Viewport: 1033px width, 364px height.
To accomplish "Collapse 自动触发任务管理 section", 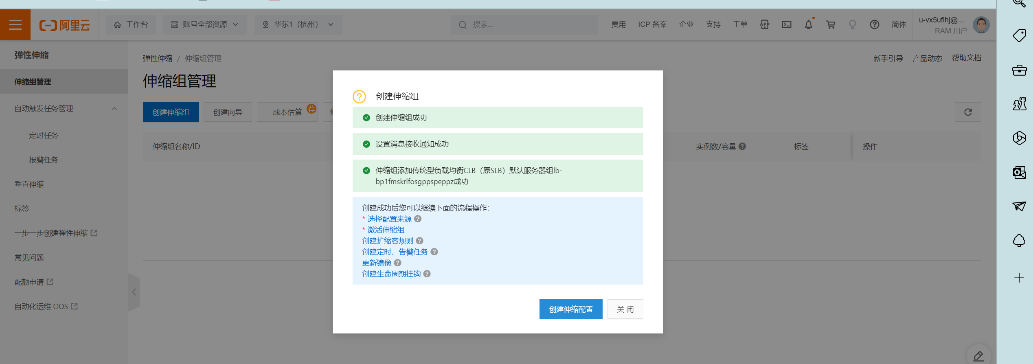I will tap(114, 108).
